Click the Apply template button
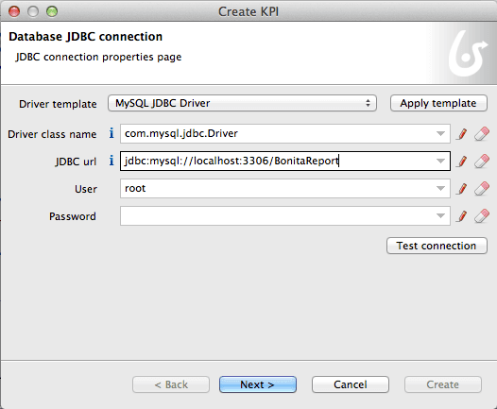This screenshot has height=409, width=497. 438,103
